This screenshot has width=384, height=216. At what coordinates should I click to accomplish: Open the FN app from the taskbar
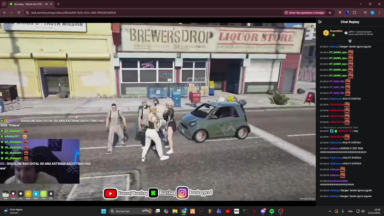click(x=236, y=211)
